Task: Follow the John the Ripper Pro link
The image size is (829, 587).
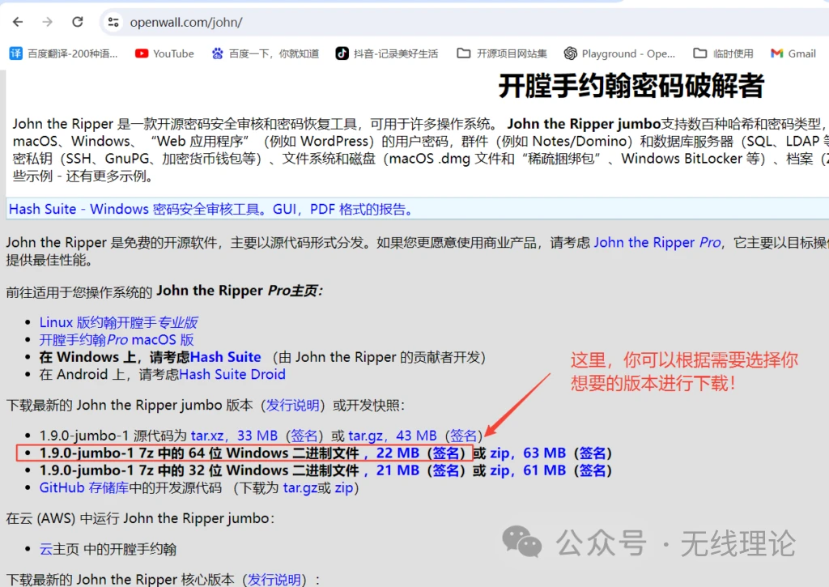Action: pyautogui.click(x=657, y=242)
